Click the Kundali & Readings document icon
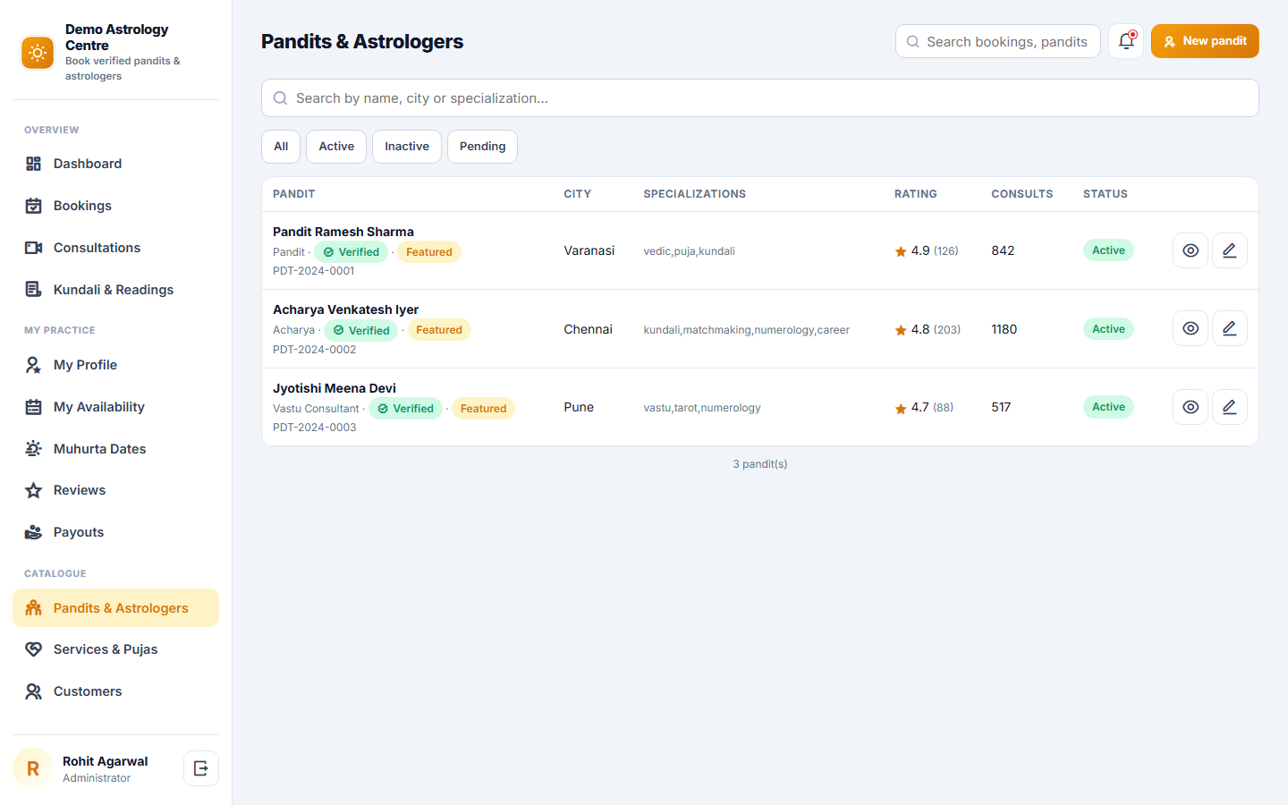This screenshot has height=805, width=1288. 34,290
